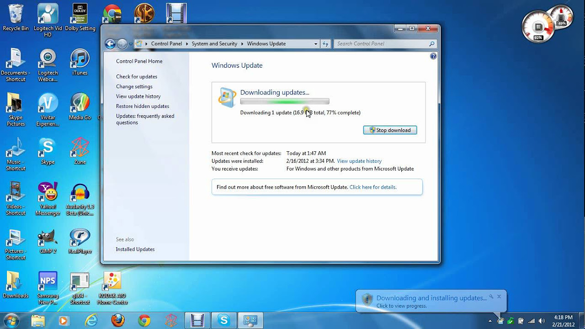
Task: Expand the arrow after System and Security
Action: click(x=242, y=44)
